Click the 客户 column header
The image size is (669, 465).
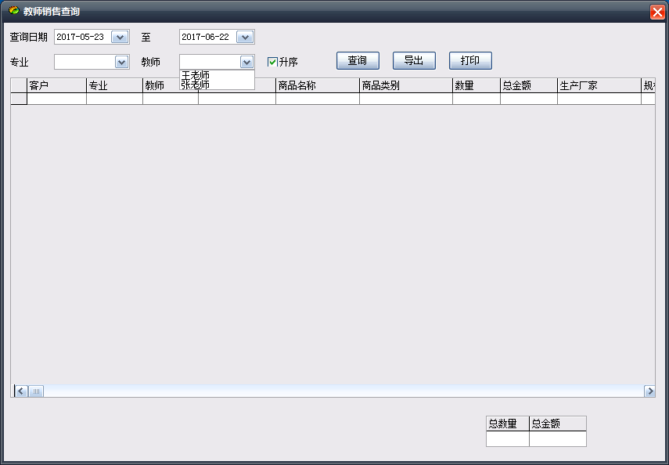[x=57, y=85]
